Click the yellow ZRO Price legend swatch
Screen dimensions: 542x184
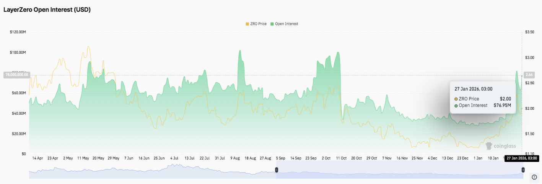pyautogui.click(x=247, y=24)
